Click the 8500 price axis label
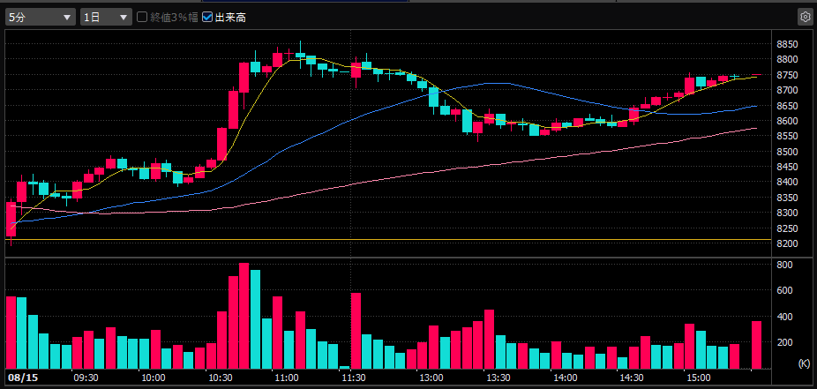This screenshot has height=389, width=817. tap(787, 152)
